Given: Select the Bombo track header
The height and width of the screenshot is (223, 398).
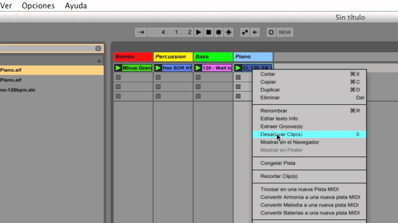Looking at the screenshot, I should point(133,57).
